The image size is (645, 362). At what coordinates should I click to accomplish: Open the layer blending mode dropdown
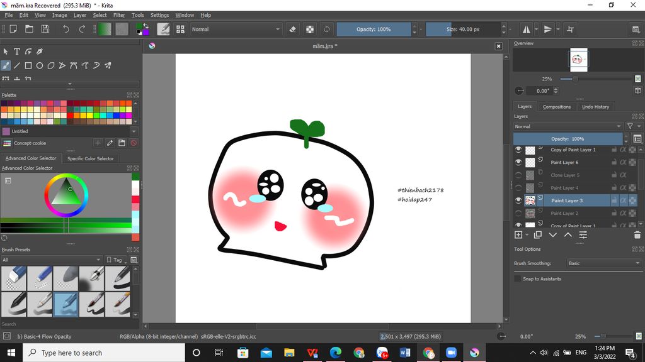(568, 126)
